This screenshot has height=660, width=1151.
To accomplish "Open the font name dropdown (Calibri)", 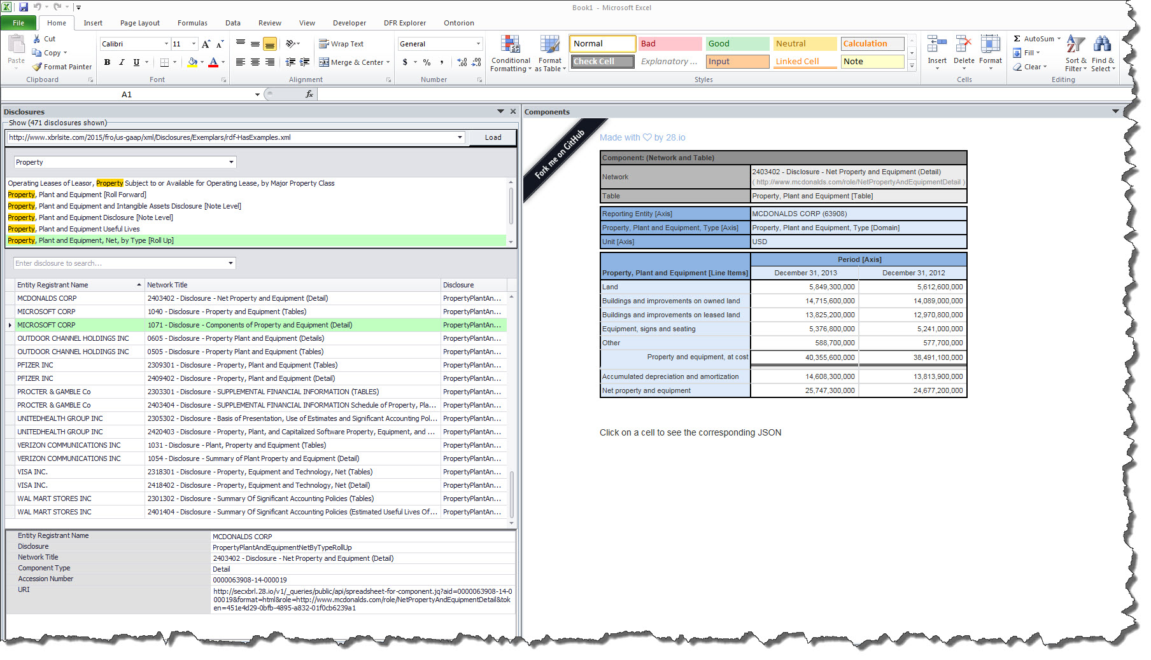I will [166, 44].
